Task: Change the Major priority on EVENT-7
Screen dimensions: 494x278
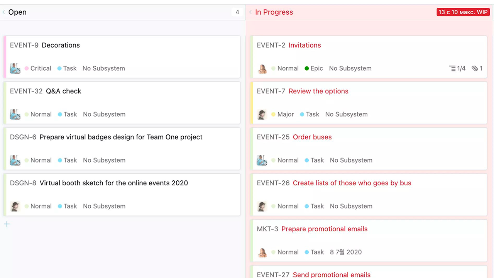Action: (283, 114)
